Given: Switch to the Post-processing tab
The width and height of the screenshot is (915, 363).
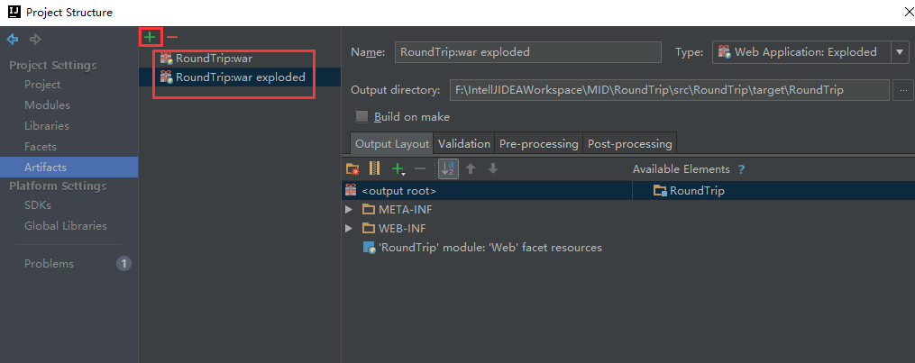Looking at the screenshot, I should tap(630, 143).
